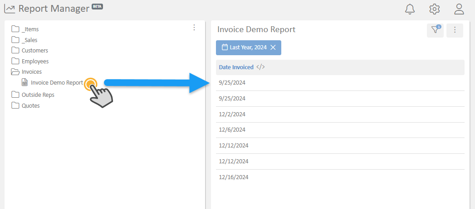Screen dimensions: 475x209
Task: Open the Employees folder
Action: click(x=35, y=61)
